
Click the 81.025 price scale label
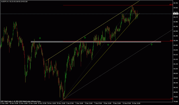tap(176, 69)
